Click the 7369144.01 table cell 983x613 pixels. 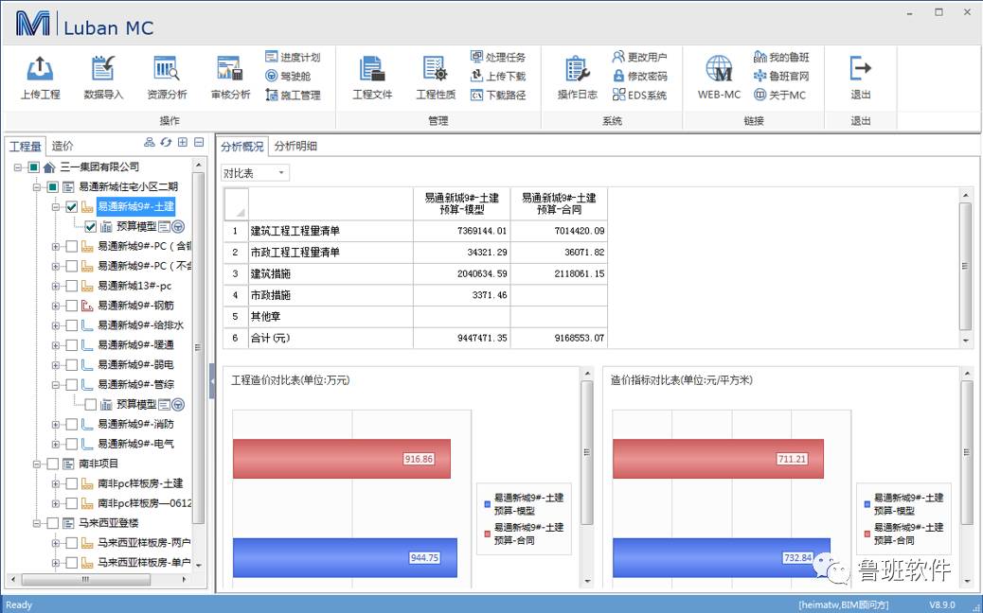[x=462, y=231]
